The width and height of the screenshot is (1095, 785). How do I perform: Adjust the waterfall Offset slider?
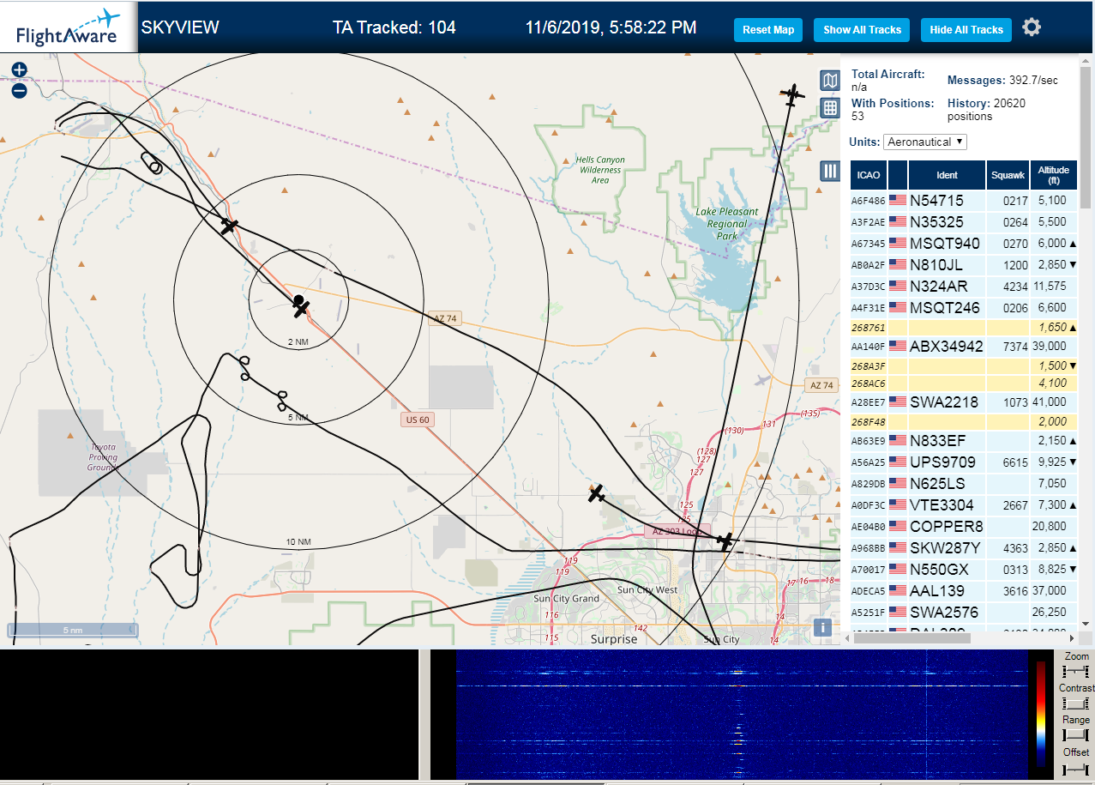pos(1076,768)
